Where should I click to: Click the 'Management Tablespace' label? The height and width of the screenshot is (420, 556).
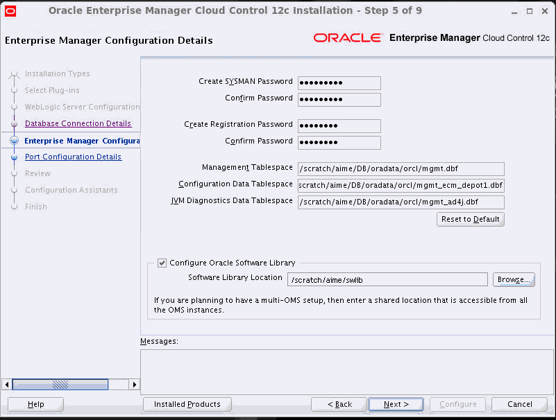[x=247, y=167]
